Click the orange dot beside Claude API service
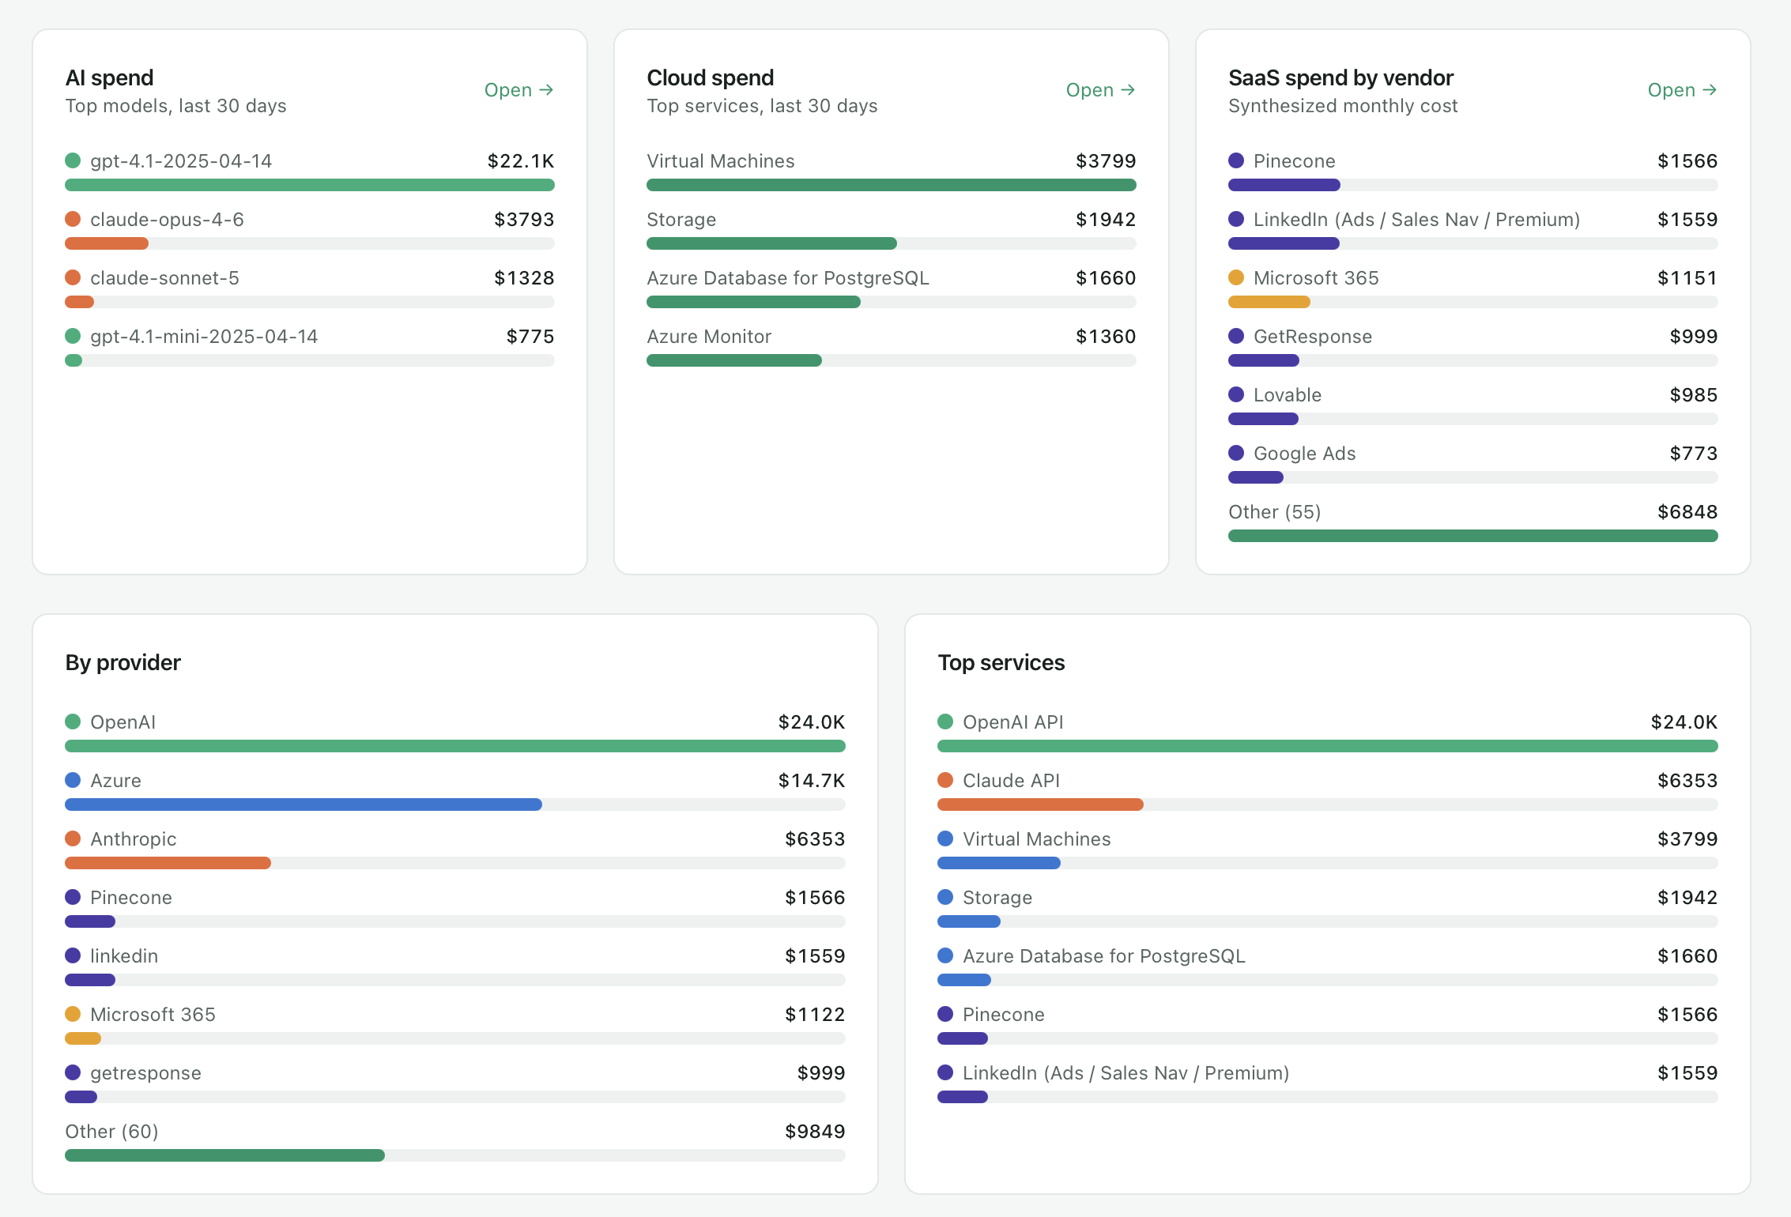 coord(945,780)
